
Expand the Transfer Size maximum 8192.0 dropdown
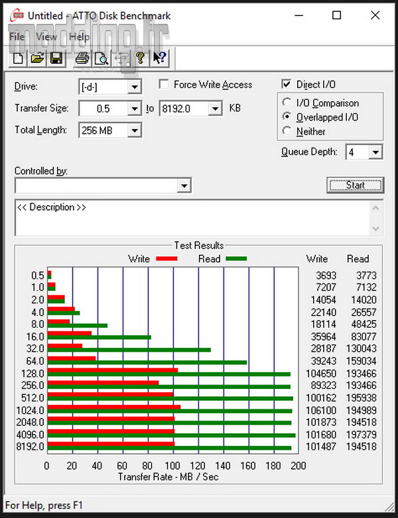tap(216, 109)
